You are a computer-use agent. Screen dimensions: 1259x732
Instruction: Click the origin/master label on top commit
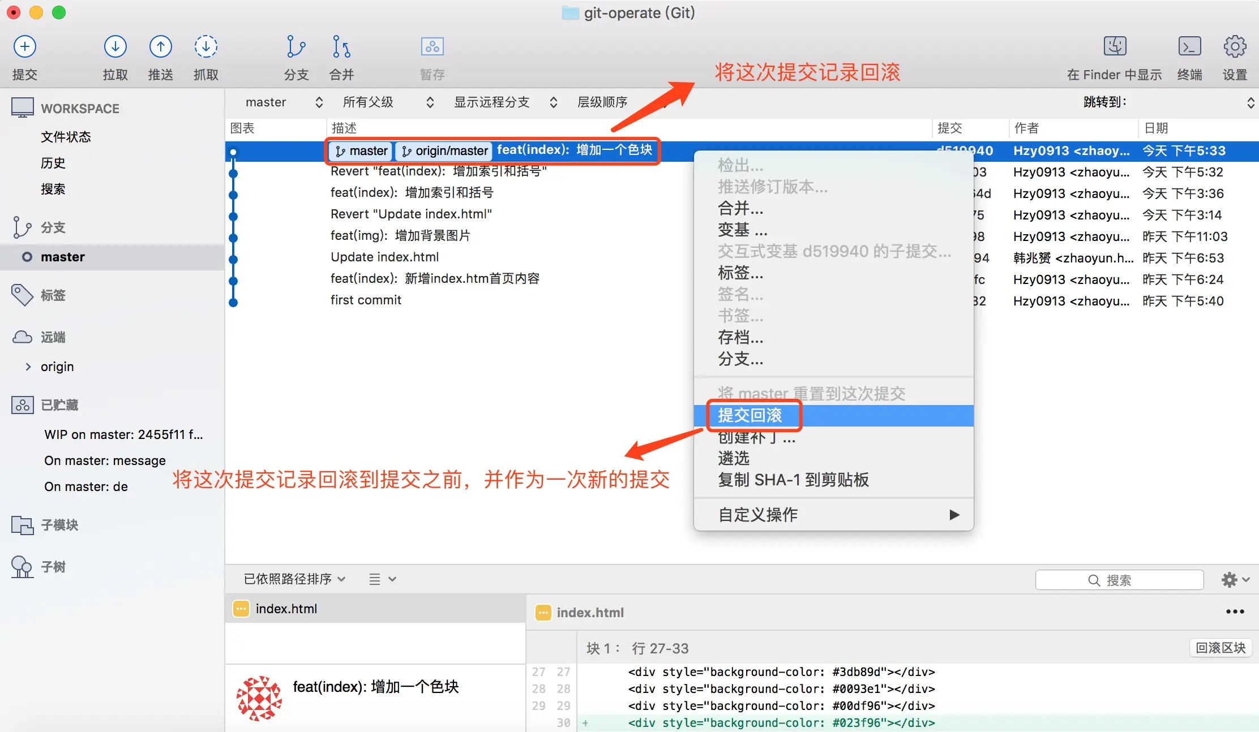click(x=445, y=151)
